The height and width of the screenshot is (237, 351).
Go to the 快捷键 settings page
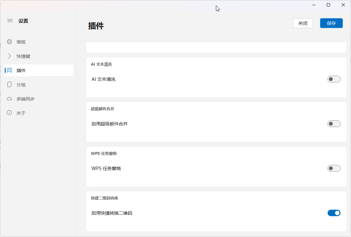[38, 56]
